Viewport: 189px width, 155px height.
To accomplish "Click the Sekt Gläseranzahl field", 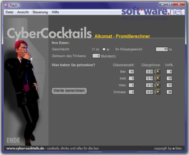I will [x=131, y=78].
